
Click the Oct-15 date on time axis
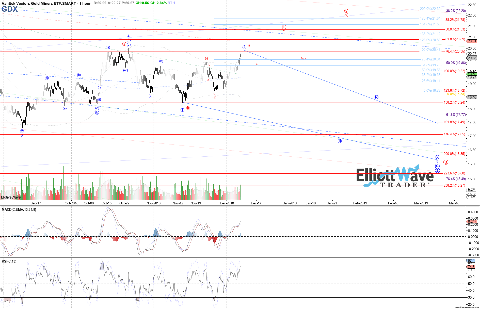(106, 203)
